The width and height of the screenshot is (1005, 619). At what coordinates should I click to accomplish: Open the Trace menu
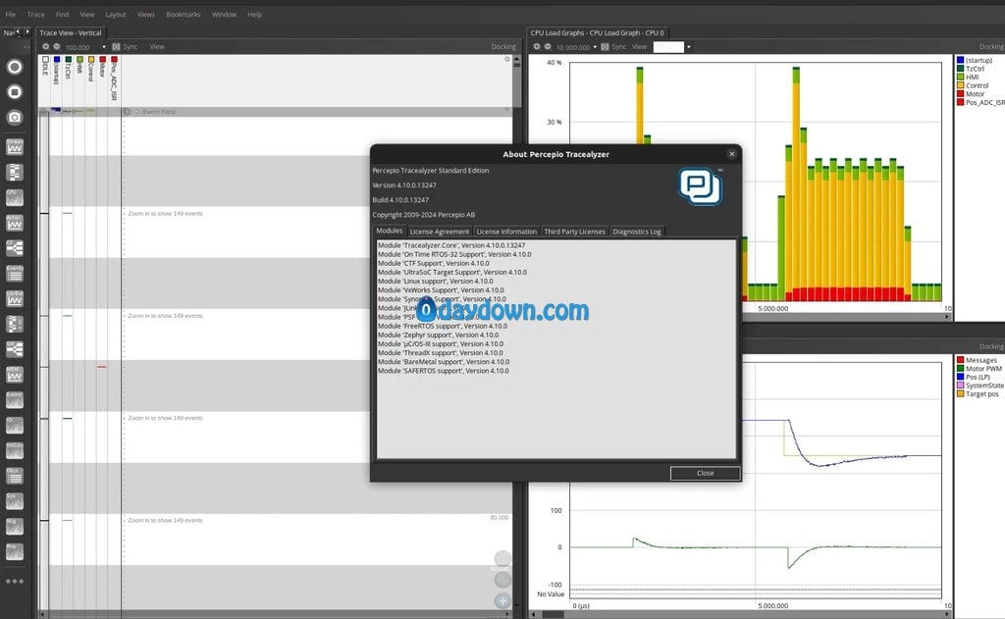coord(36,14)
